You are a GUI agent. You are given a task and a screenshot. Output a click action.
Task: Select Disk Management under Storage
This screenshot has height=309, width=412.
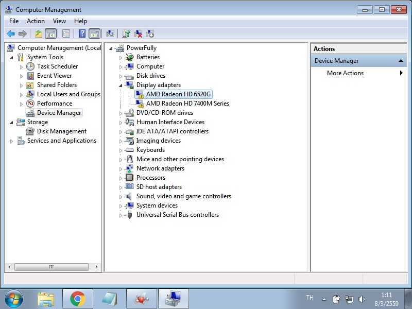[61, 131]
